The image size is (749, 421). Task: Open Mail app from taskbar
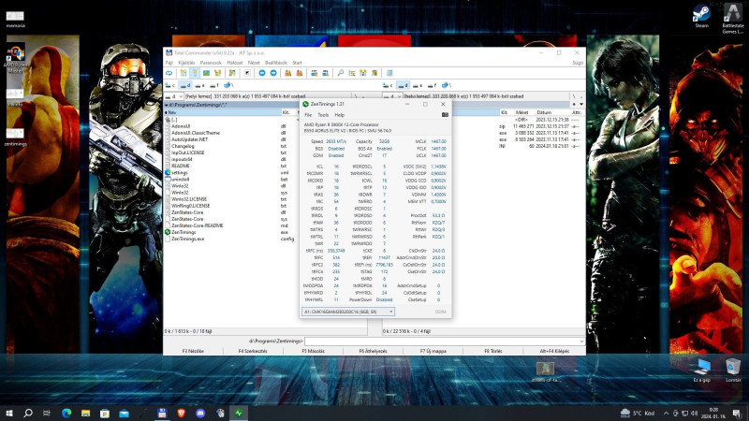[124, 413]
